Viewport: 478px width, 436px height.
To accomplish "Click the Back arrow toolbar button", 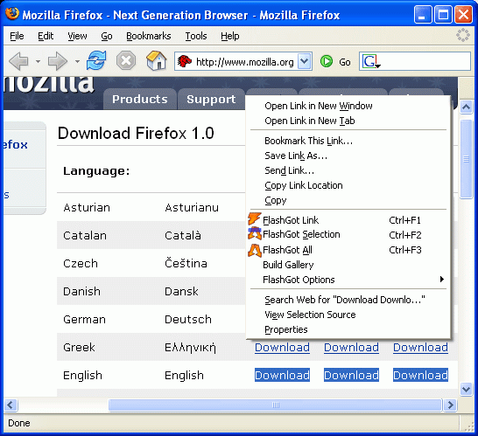I will point(18,61).
